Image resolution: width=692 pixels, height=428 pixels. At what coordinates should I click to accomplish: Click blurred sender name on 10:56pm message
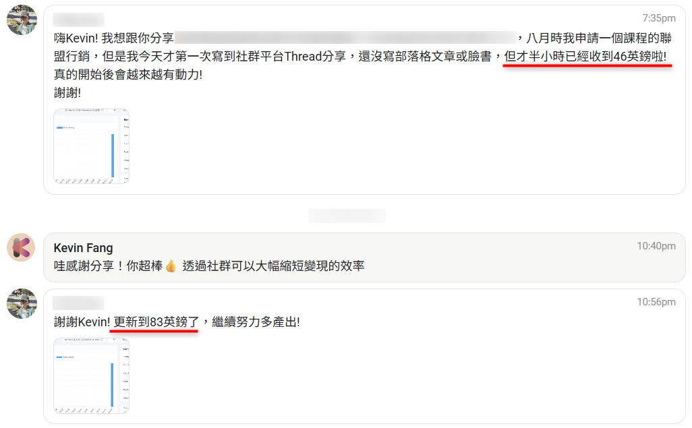click(78, 303)
